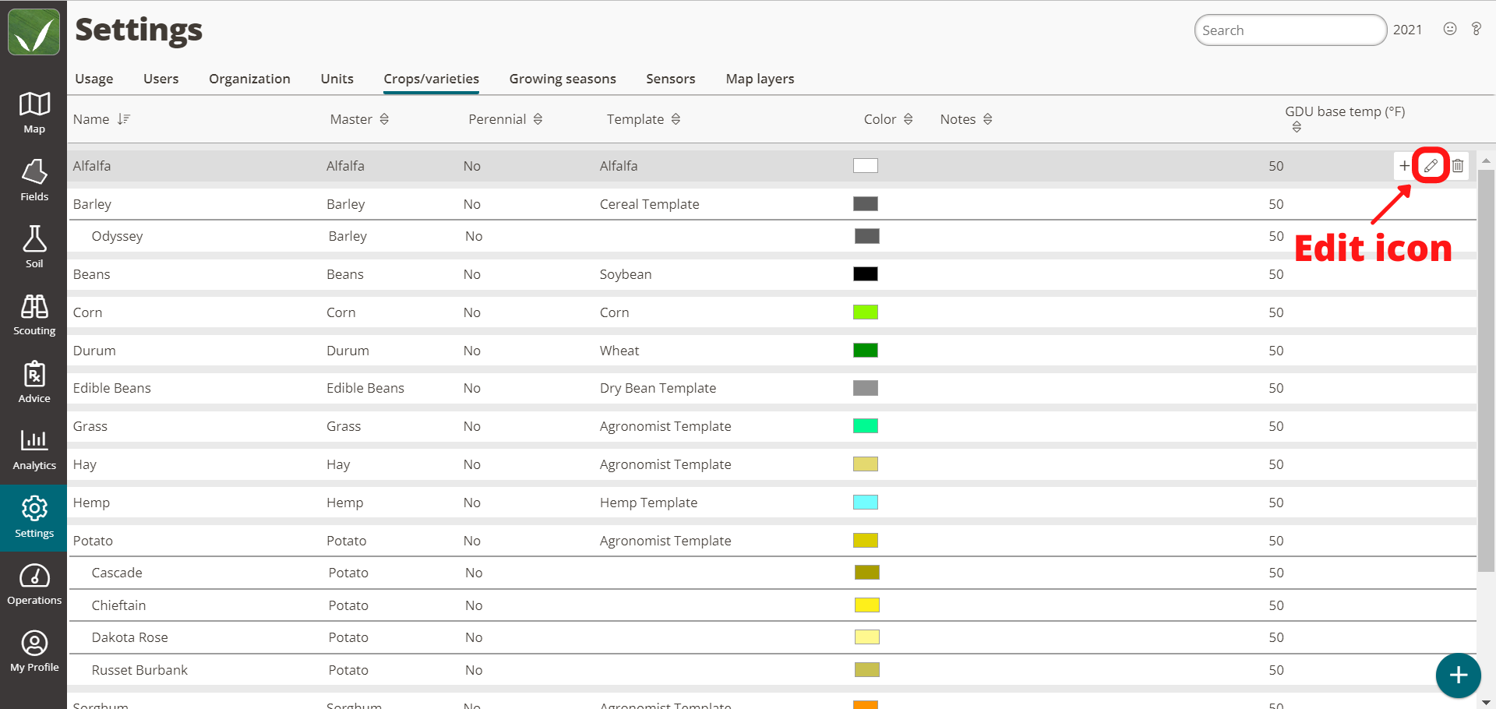
Task: Open the Map section in sidebar
Action: 34,113
